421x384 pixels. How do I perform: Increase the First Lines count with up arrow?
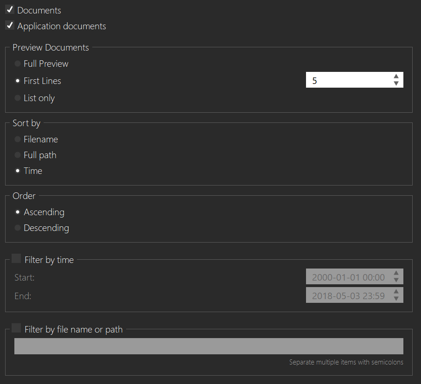coord(396,77)
